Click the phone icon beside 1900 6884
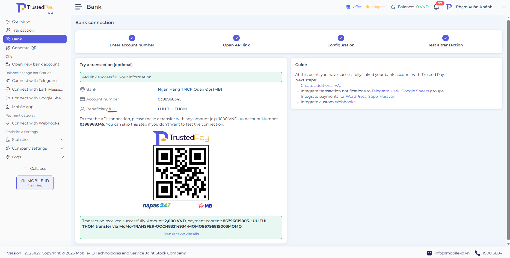Screen dimensions: 510x258 (x=478, y=253)
